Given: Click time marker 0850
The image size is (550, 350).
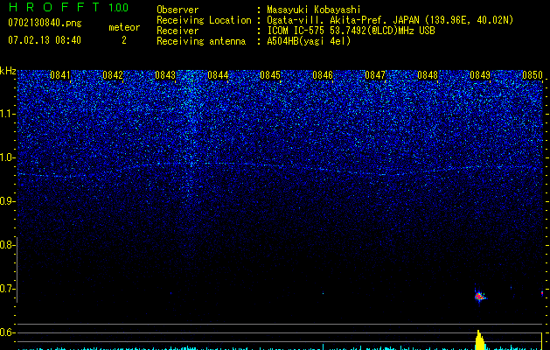Looking at the screenshot, I should click(x=533, y=75).
